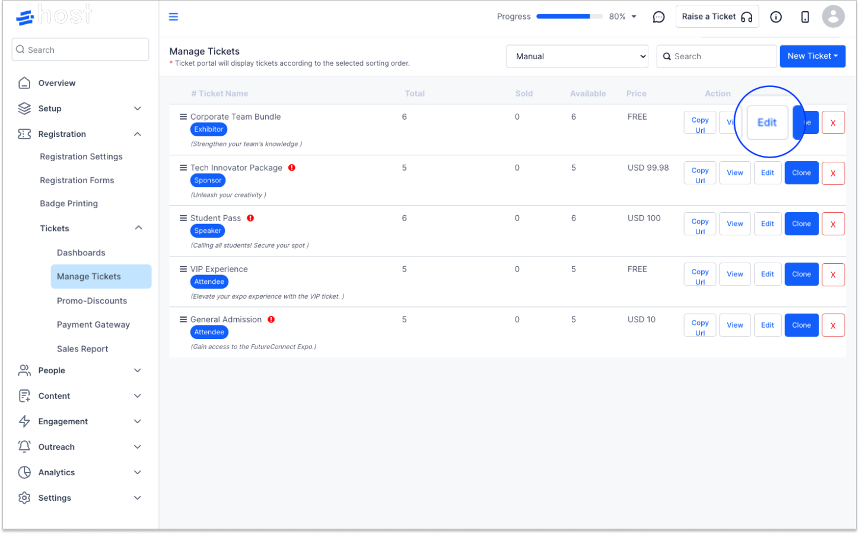Click drag handle for Student Pass ticket
859x534 pixels.
[183, 218]
